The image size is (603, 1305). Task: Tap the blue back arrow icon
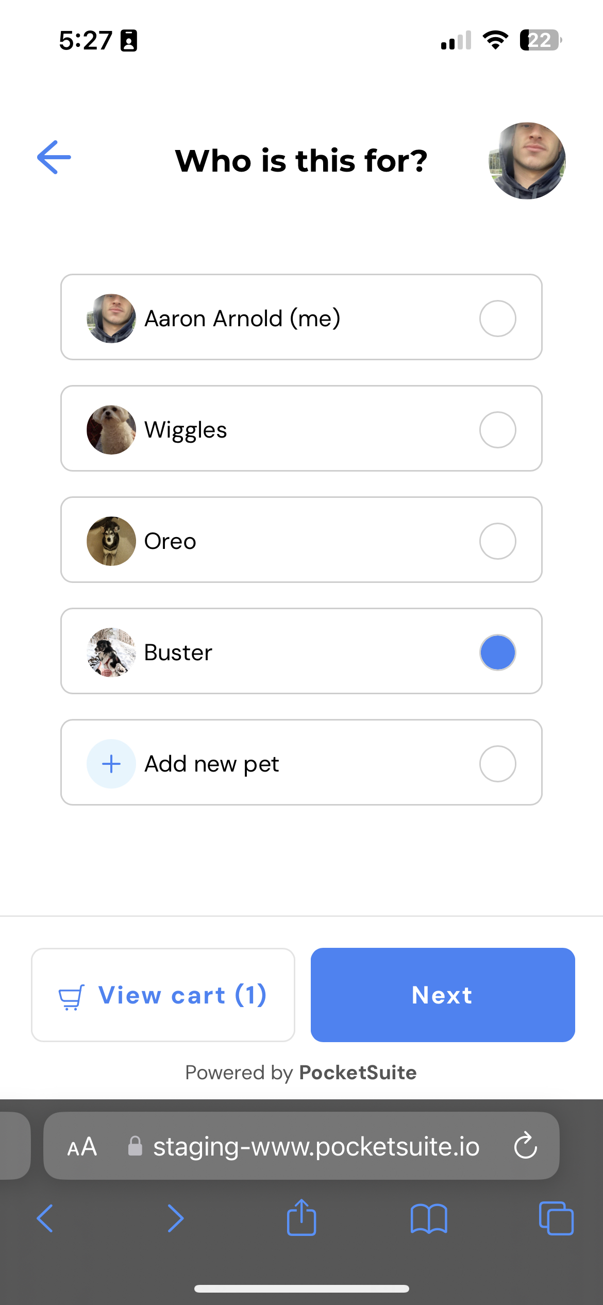coord(54,157)
